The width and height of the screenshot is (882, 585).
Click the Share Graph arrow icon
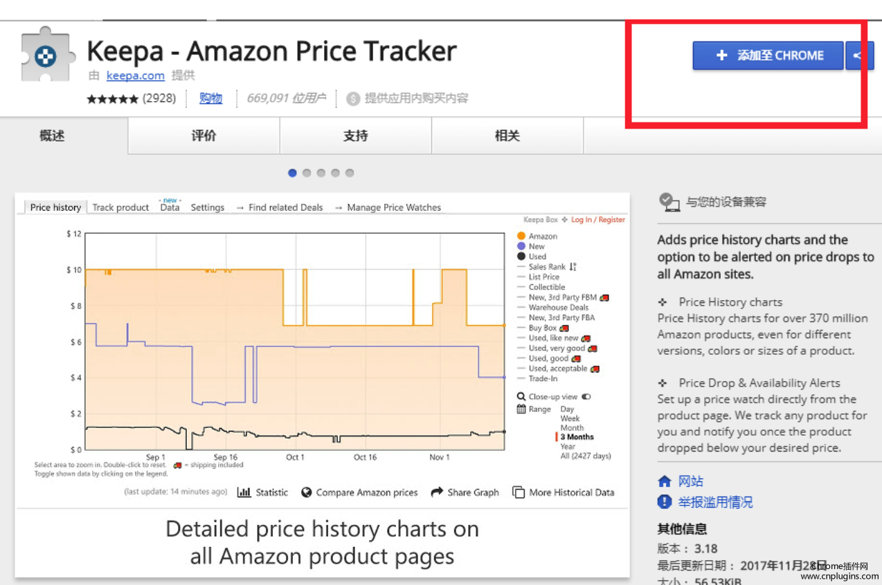tap(437, 492)
